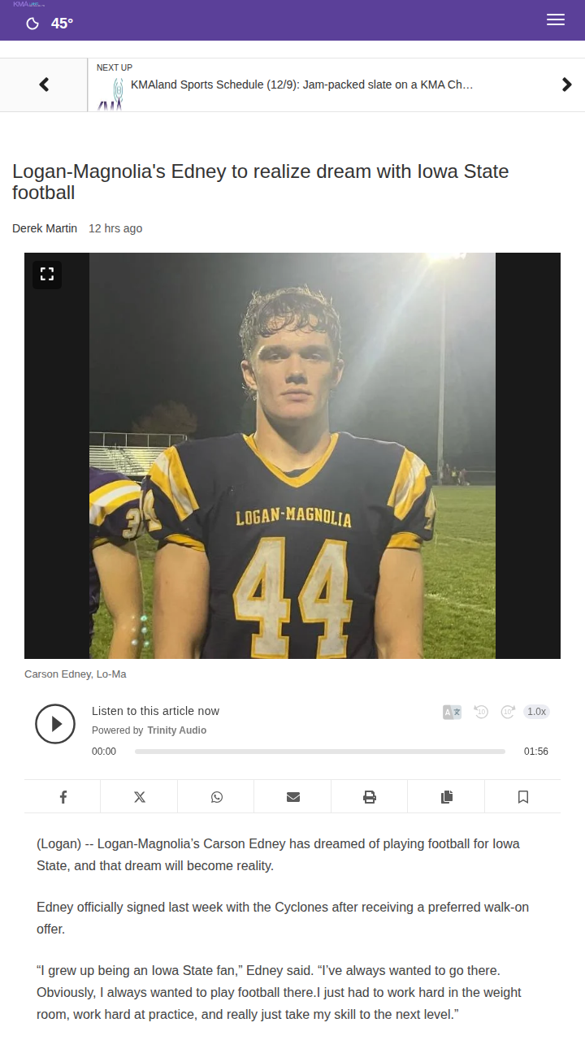Print the article
Screen dimensions: 585x1040
point(370,797)
